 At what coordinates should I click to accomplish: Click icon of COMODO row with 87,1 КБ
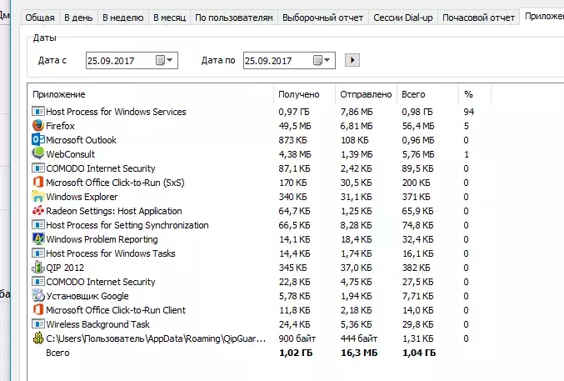click(x=38, y=168)
